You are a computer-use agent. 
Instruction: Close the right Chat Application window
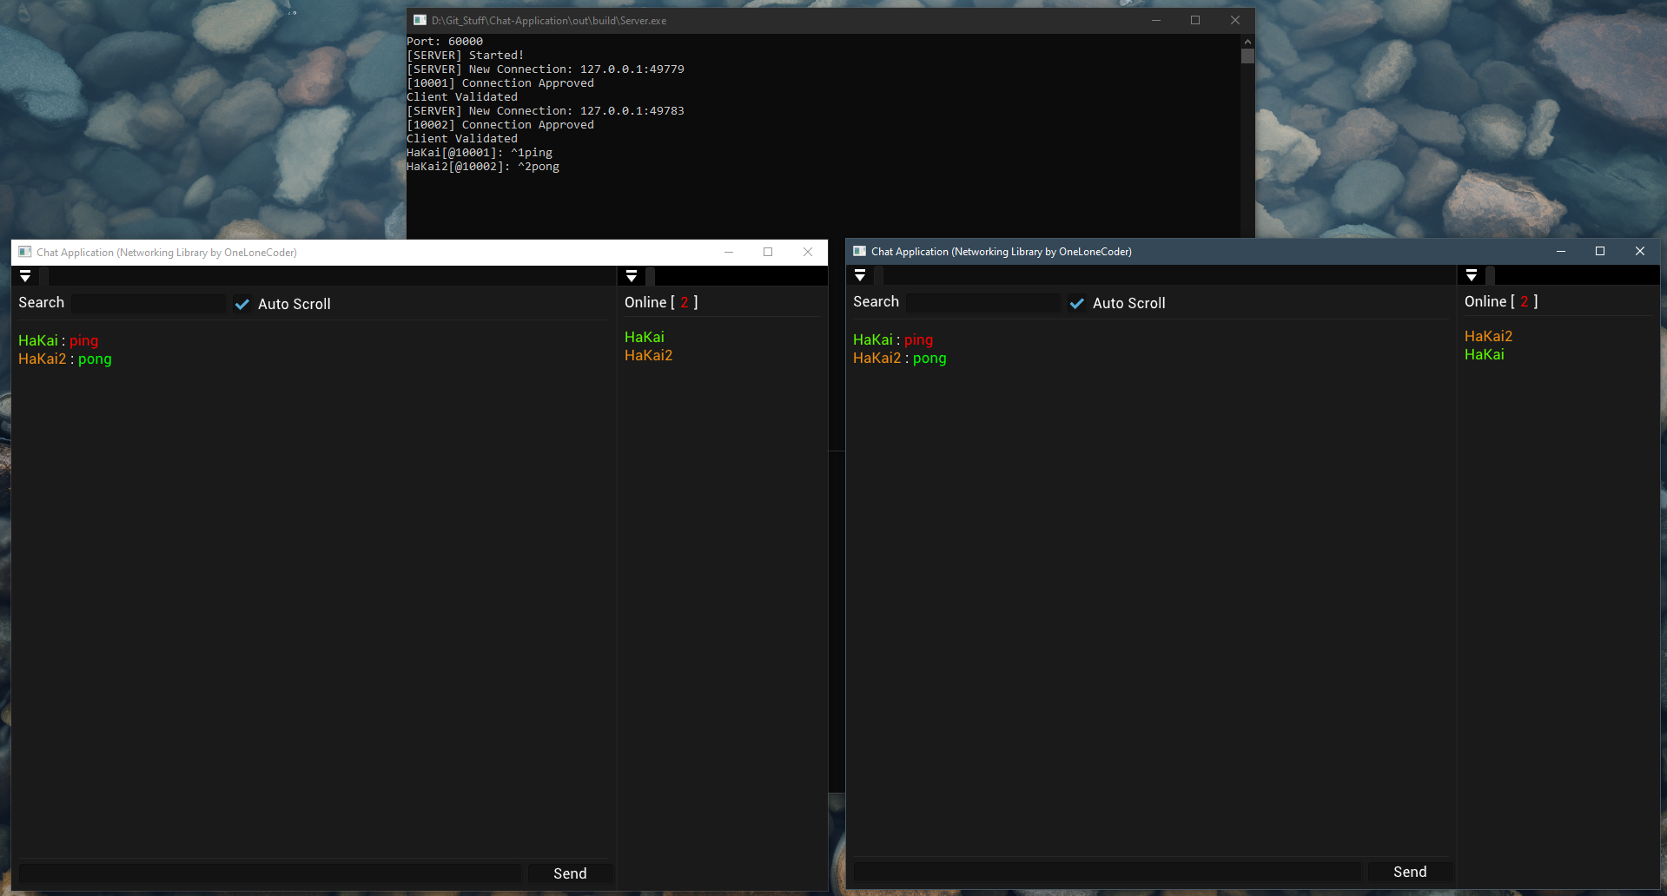[1640, 251]
